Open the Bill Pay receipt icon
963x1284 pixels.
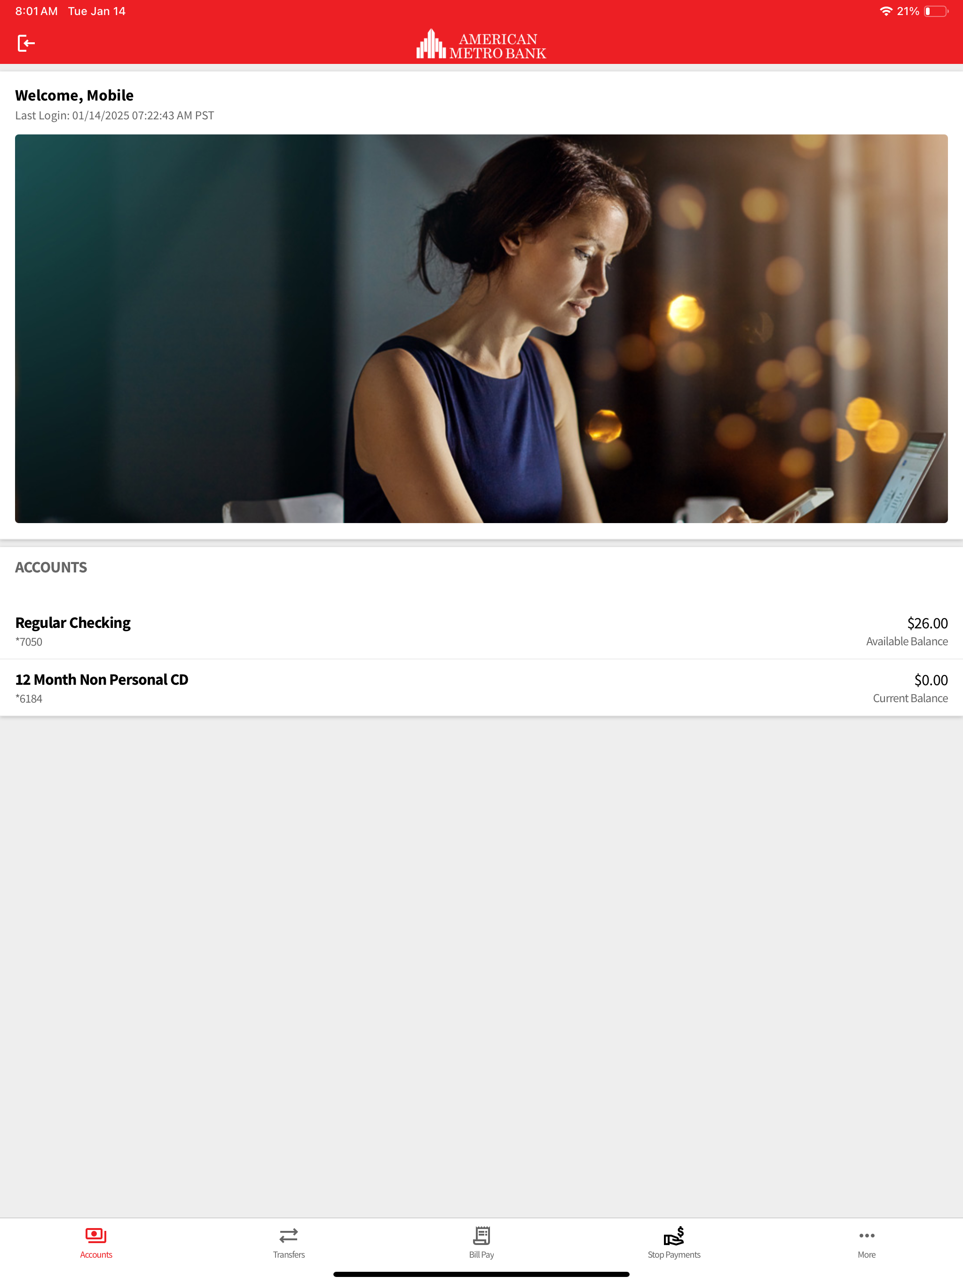481,1235
